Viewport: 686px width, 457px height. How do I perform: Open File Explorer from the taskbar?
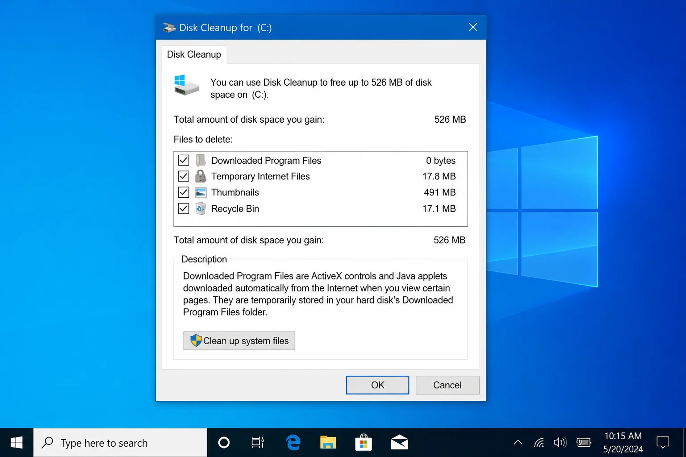coord(328,443)
